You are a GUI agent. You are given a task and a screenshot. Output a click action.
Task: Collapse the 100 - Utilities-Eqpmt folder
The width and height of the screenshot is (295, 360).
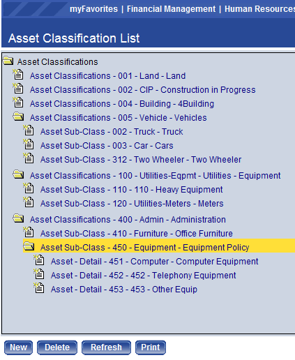[x=18, y=174]
